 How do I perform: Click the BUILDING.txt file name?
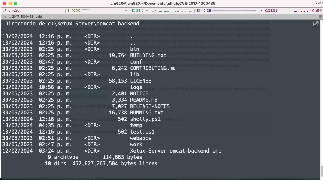point(148,55)
